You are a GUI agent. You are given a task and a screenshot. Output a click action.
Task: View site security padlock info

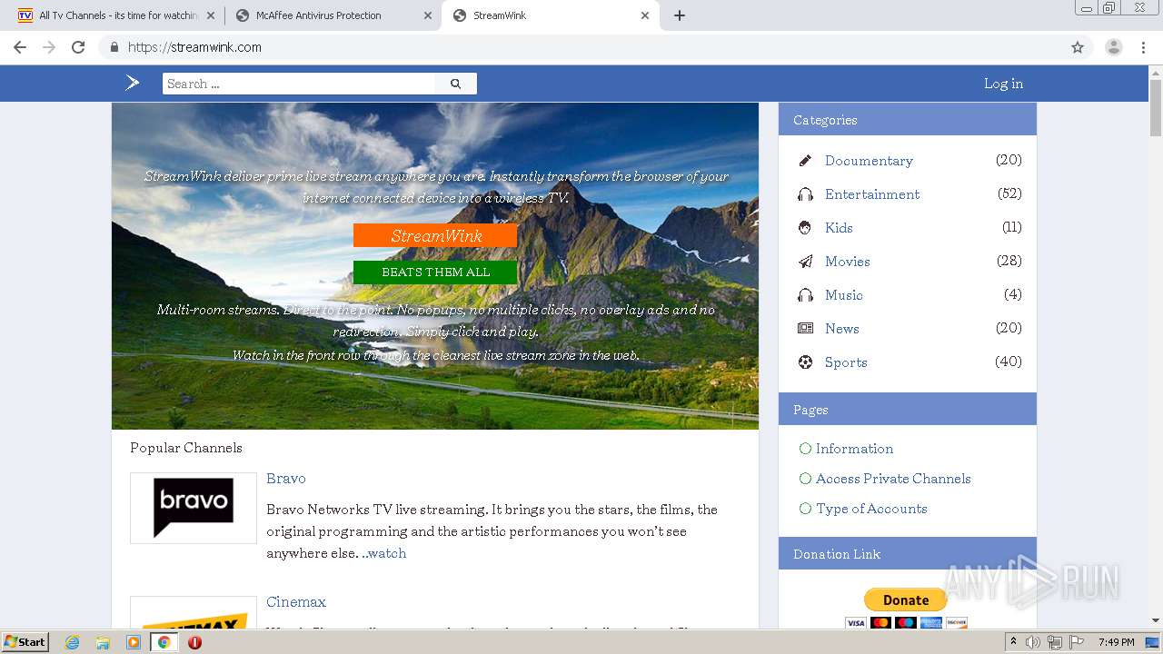tap(114, 47)
